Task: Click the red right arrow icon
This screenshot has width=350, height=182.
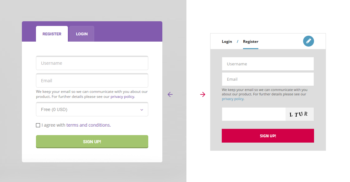Action: [x=203, y=94]
